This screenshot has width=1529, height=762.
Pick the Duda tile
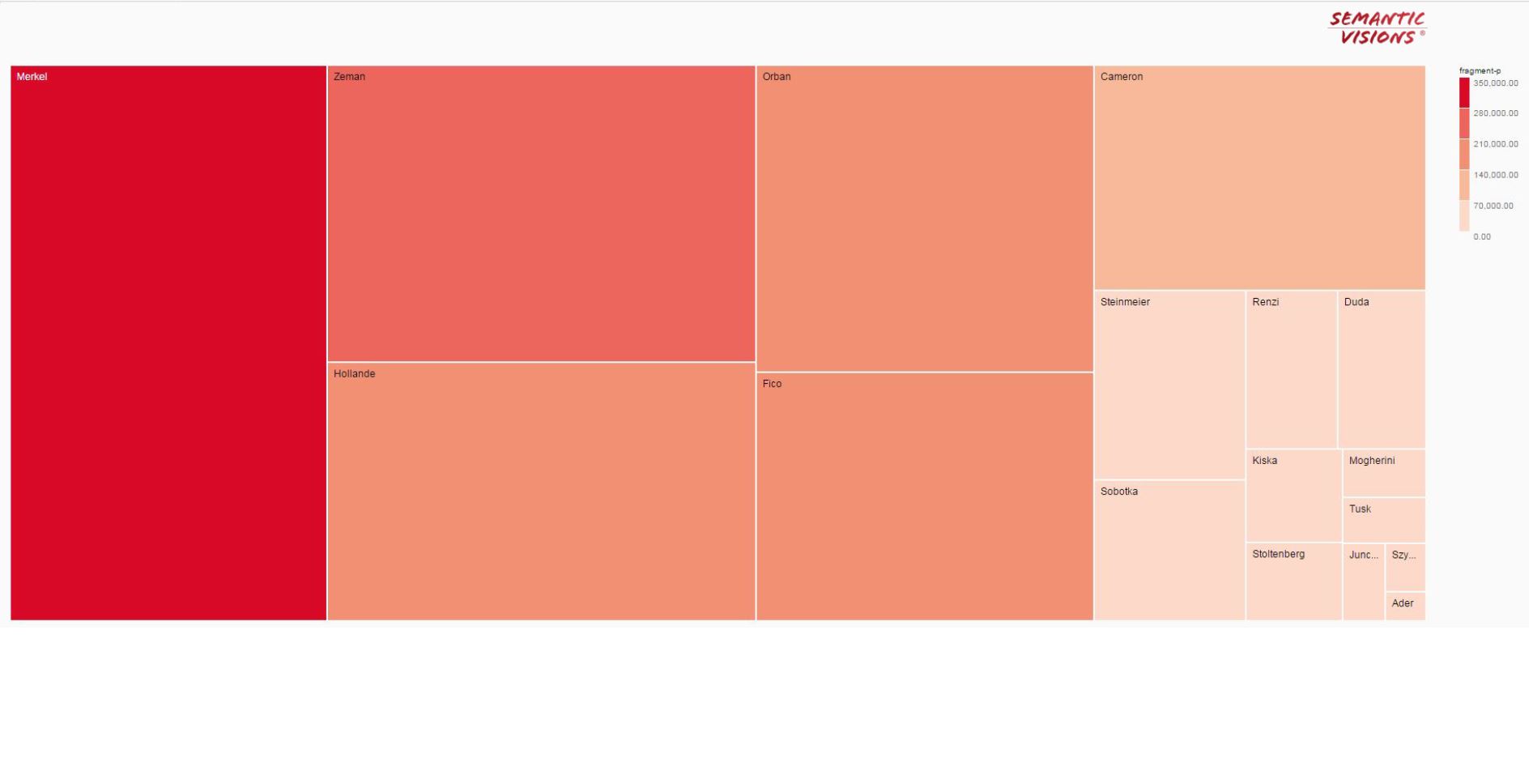coord(1382,369)
